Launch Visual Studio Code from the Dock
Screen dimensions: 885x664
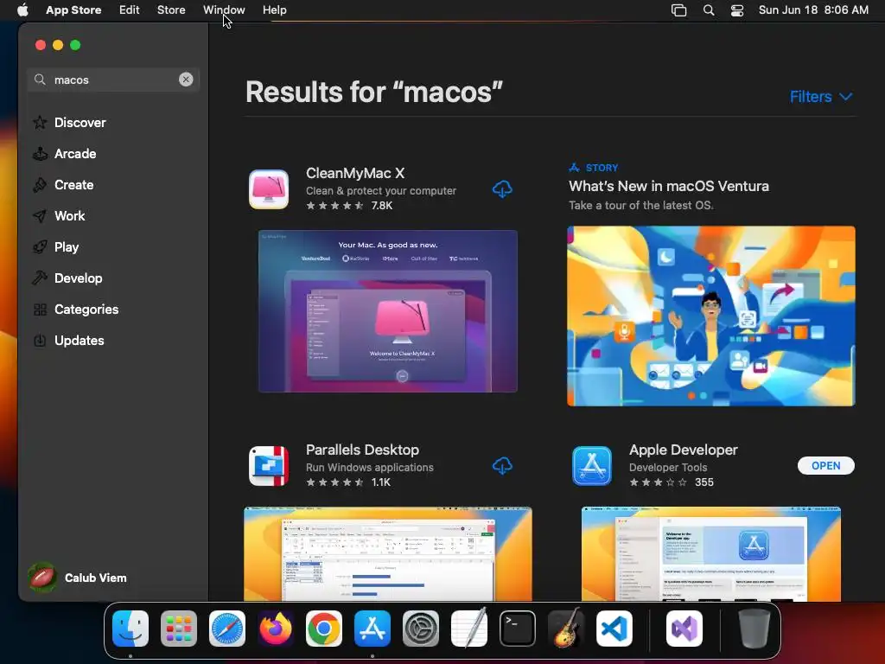pyautogui.click(x=614, y=629)
